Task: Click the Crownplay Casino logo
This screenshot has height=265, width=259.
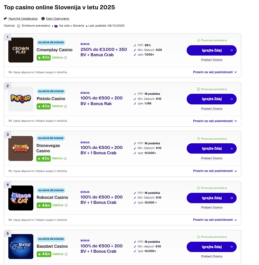Action: 21,50
